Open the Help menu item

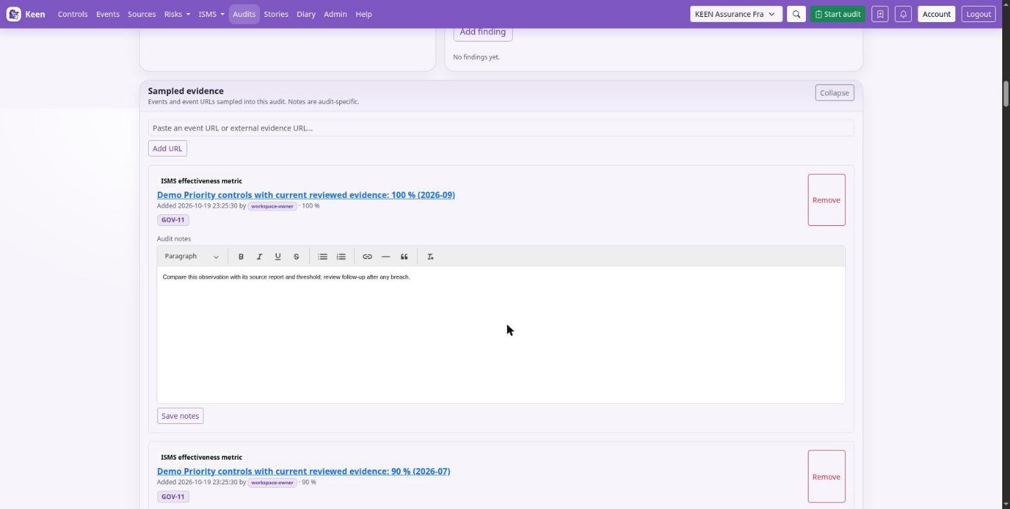click(x=364, y=14)
